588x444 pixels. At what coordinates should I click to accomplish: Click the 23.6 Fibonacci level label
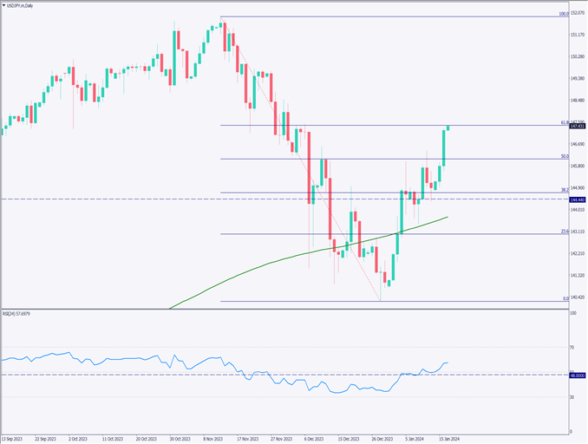(x=565, y=231)
